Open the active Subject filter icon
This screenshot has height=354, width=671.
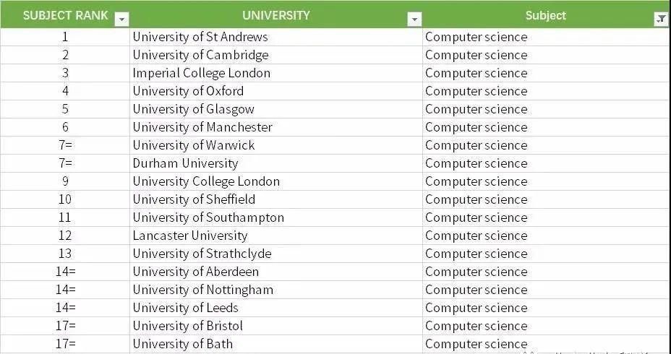coord(661,20)
